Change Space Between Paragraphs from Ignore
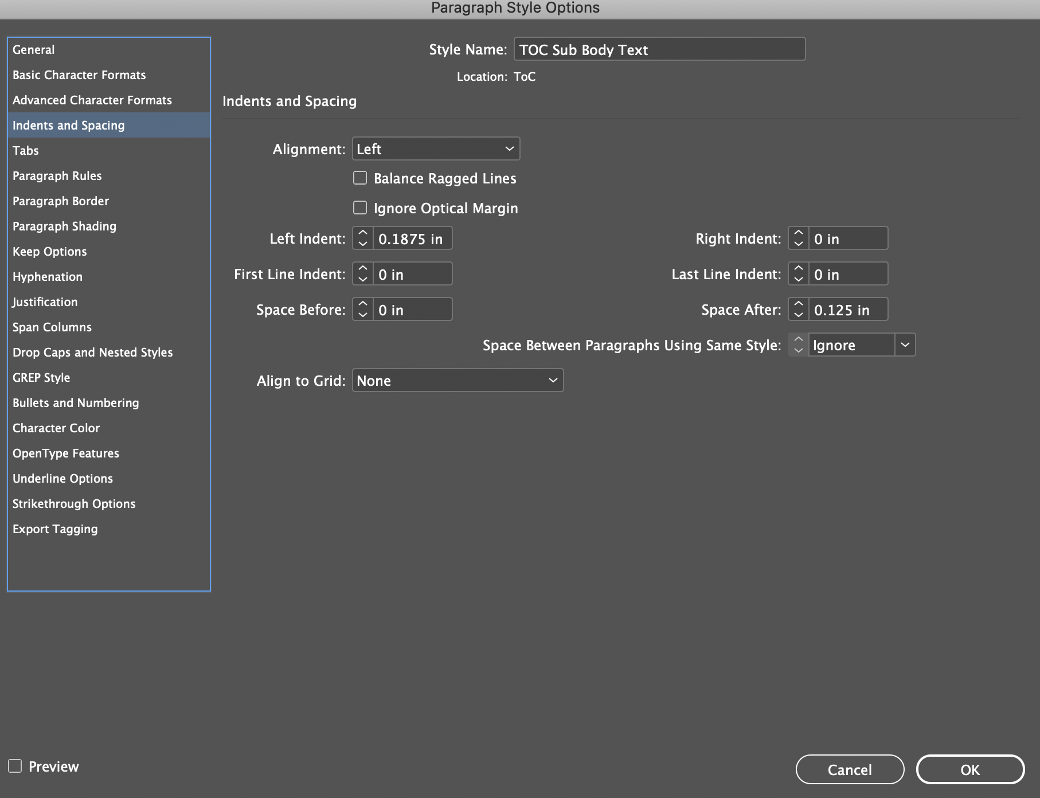1040x798 pixels. click(x=851, y=345)
